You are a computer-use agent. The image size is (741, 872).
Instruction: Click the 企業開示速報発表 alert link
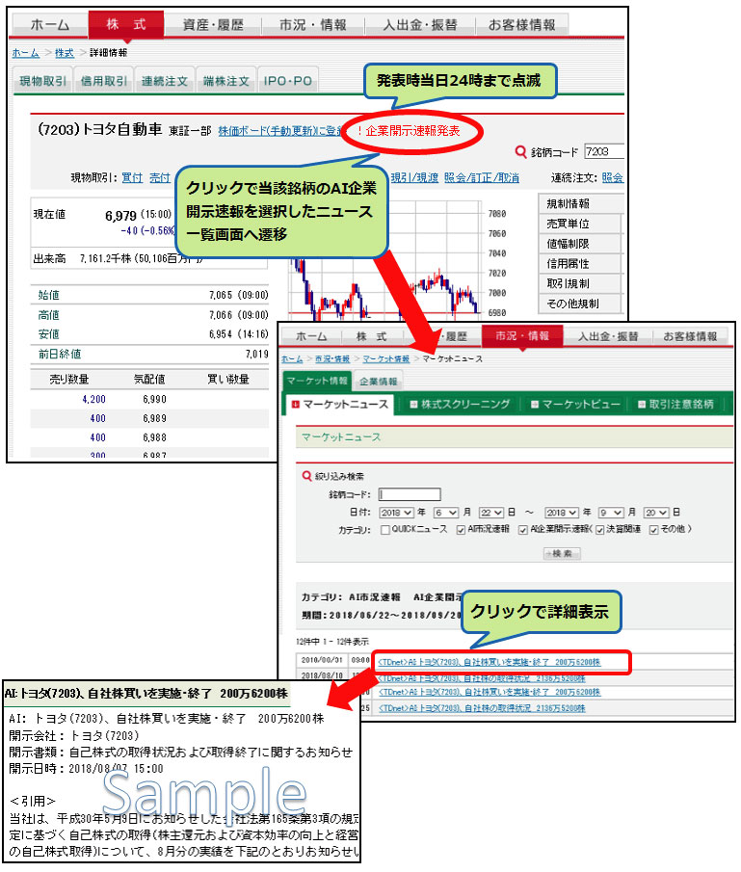point(409,131)
